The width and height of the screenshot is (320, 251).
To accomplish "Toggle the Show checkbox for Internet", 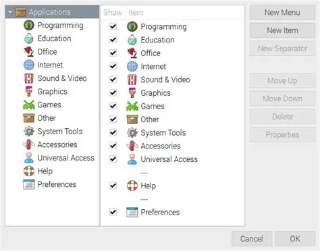I will click(113, 66).
